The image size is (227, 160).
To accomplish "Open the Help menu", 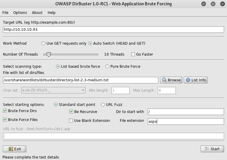I will pyautogui.click(x=51, y=13).
